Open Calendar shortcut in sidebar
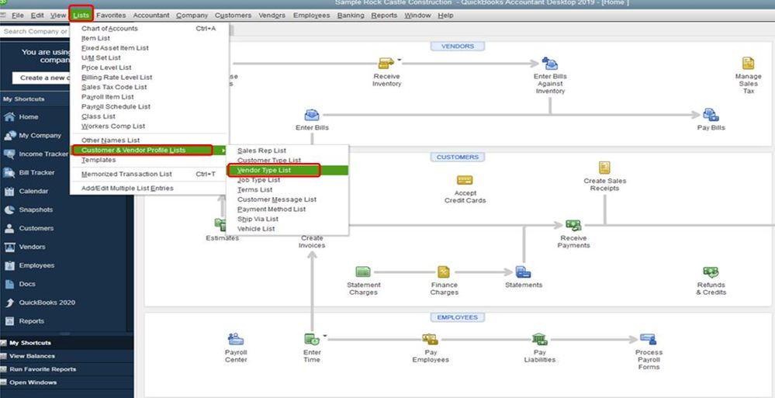Viewport: 775px width, 398px height. (x=33, y=191)
